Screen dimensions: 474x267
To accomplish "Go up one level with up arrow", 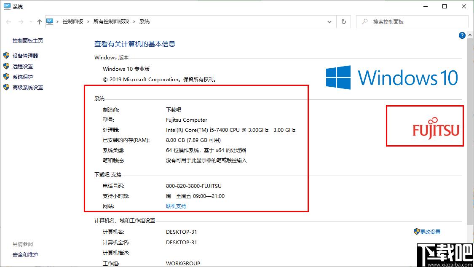I will point(40,22).
